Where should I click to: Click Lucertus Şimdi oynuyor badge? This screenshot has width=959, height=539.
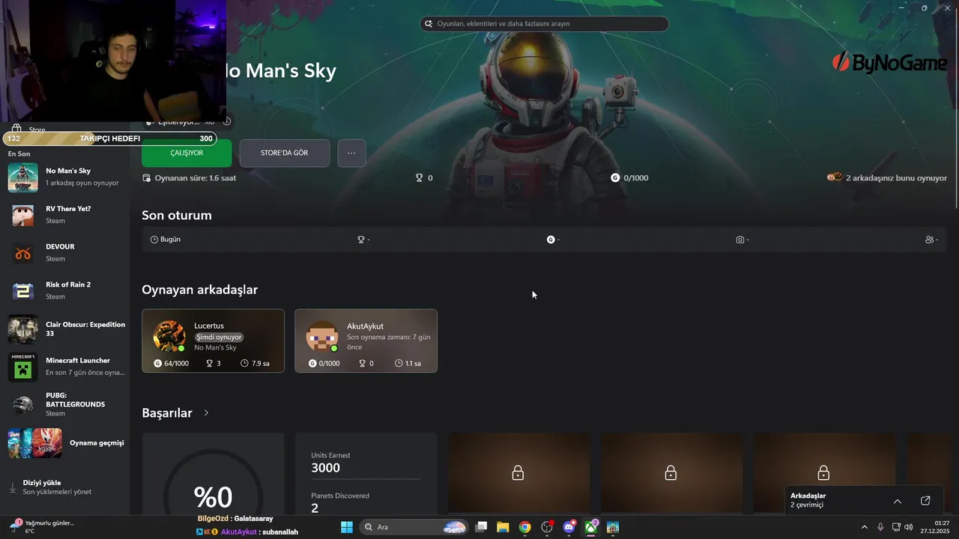coord(219,337)
